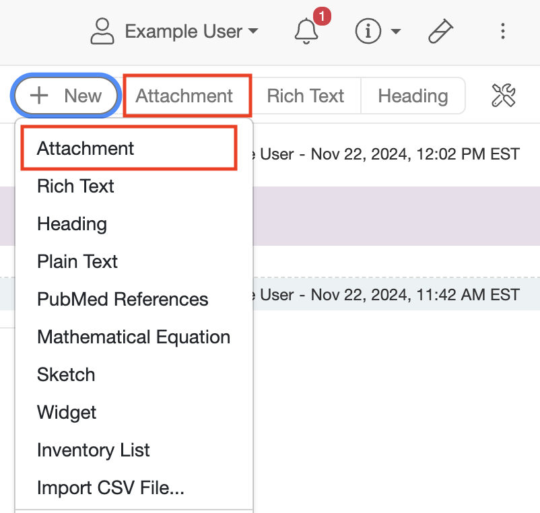
Task: Add a Plain Text entry
Action: pos(77,261)
